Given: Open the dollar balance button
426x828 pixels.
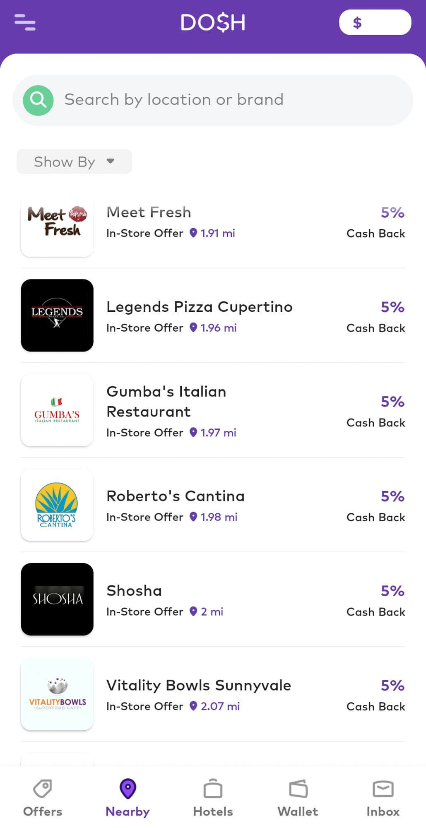Looking at the screenshot, I should 375,22.
